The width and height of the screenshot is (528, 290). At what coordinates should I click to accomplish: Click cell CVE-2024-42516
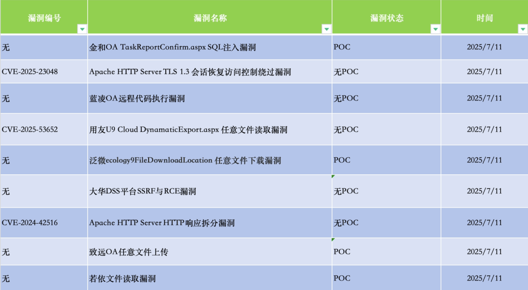pyautogui.click(x=44, y=223)
